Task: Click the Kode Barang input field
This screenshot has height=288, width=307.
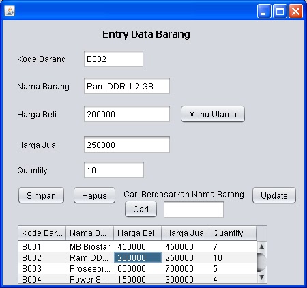Action: 113,59
